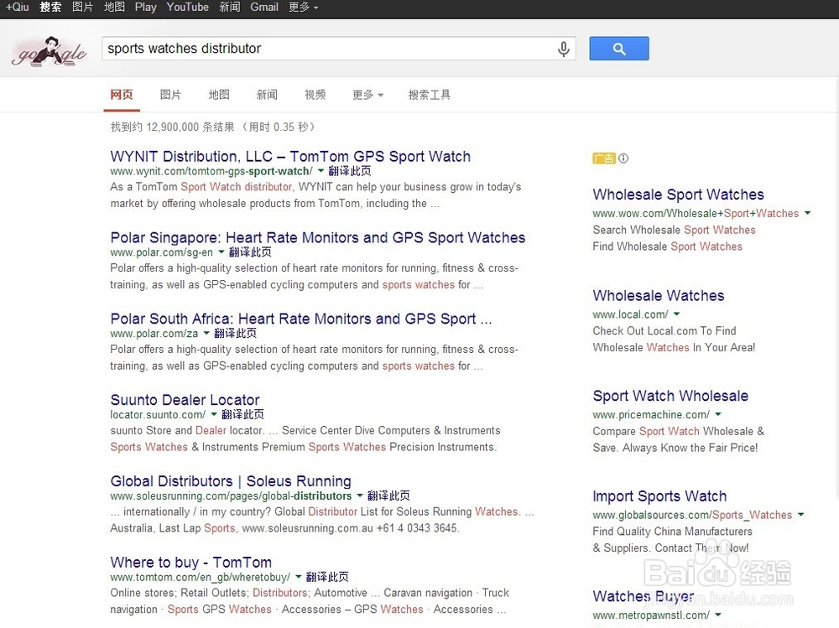This screenshot has width=839, height=628.
Task: Click the ad info circle icon
Action: (x=623, y=158)
